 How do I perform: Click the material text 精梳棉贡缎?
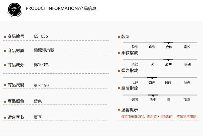click(44, 50)
